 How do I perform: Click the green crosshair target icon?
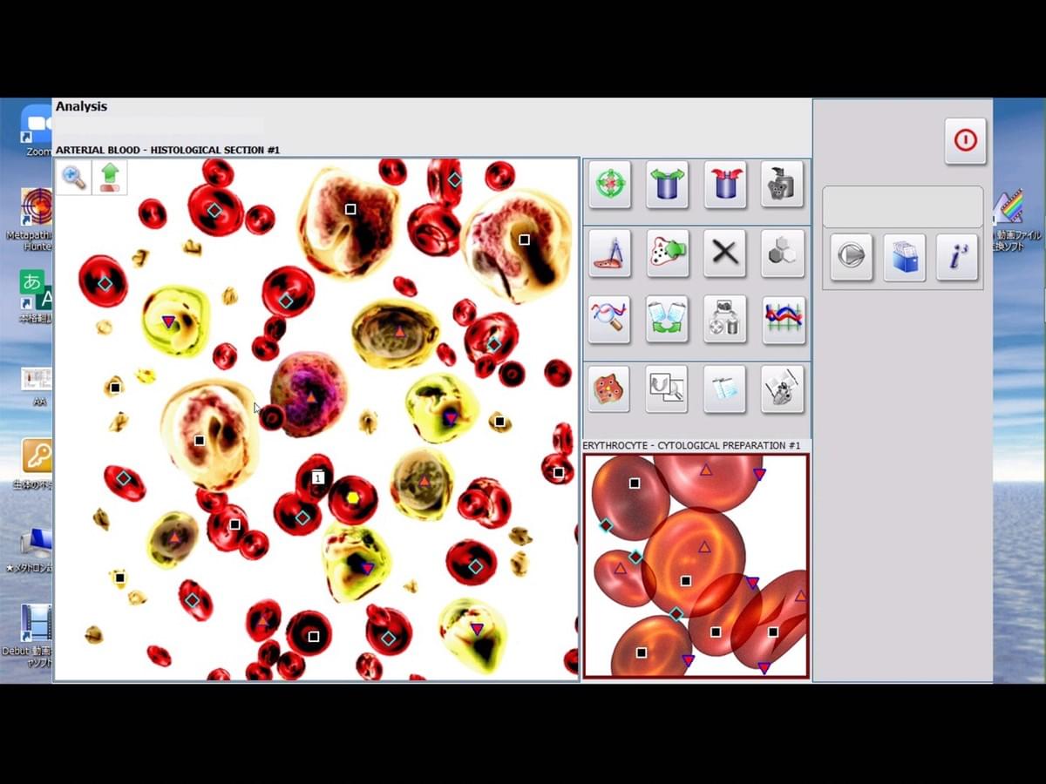pos(610,185)
